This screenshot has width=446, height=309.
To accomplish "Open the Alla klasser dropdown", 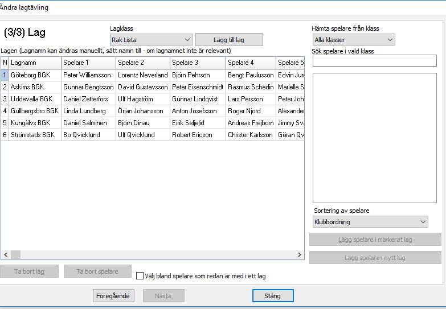I will (354, 40).
